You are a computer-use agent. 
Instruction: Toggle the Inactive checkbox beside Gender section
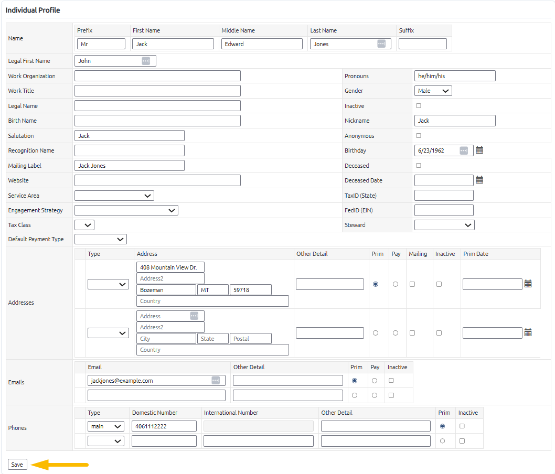point(419,106)
